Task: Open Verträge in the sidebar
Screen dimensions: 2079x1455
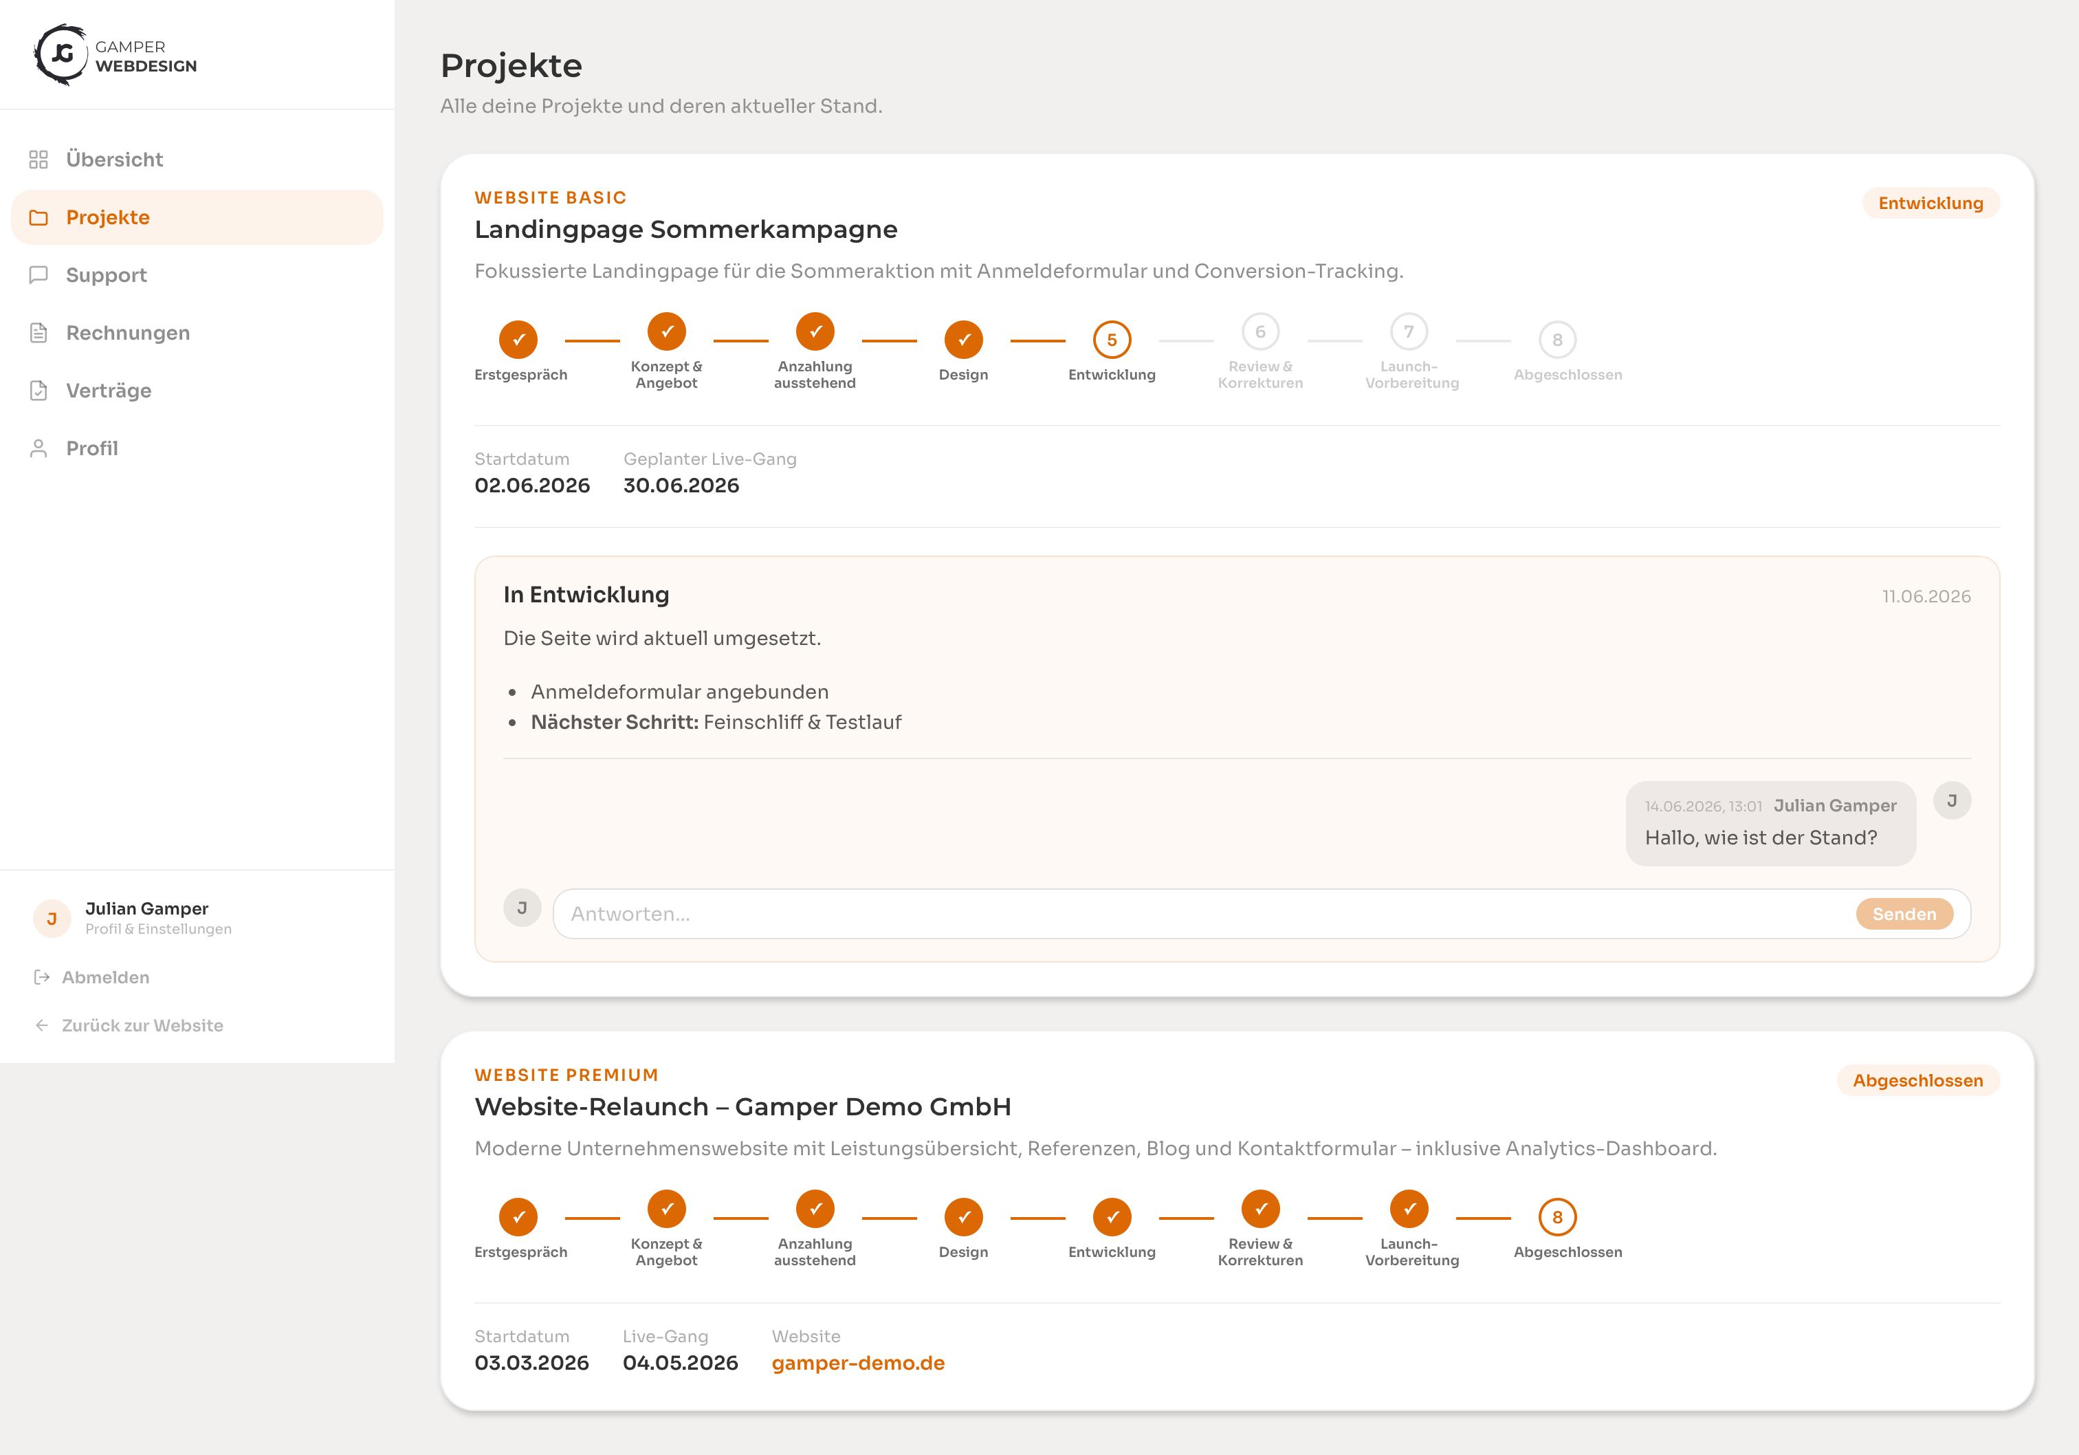Action: point(197,391)
